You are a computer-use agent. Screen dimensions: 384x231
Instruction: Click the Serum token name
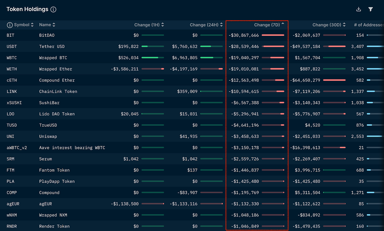46,159
